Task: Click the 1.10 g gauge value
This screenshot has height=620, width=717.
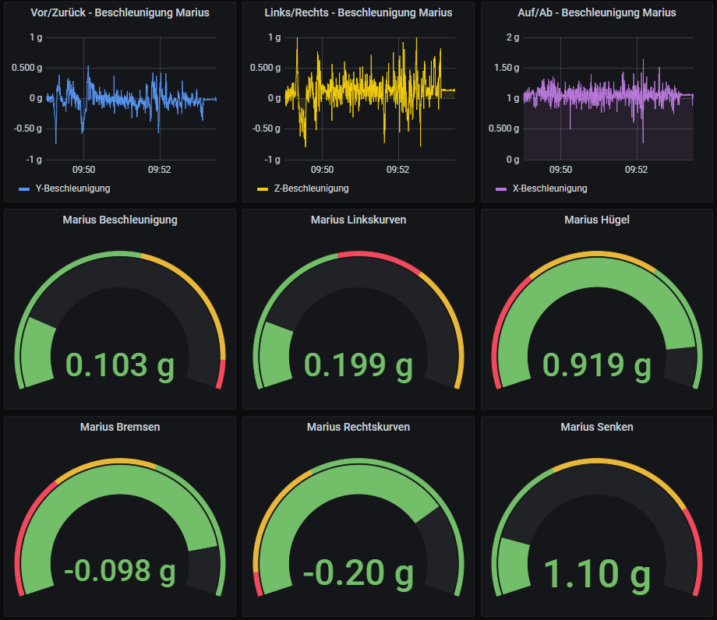Action: [x=597, y=573]
